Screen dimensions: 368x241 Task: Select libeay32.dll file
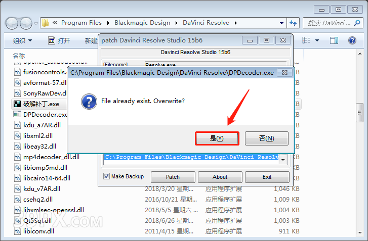[x=39, y=146]
